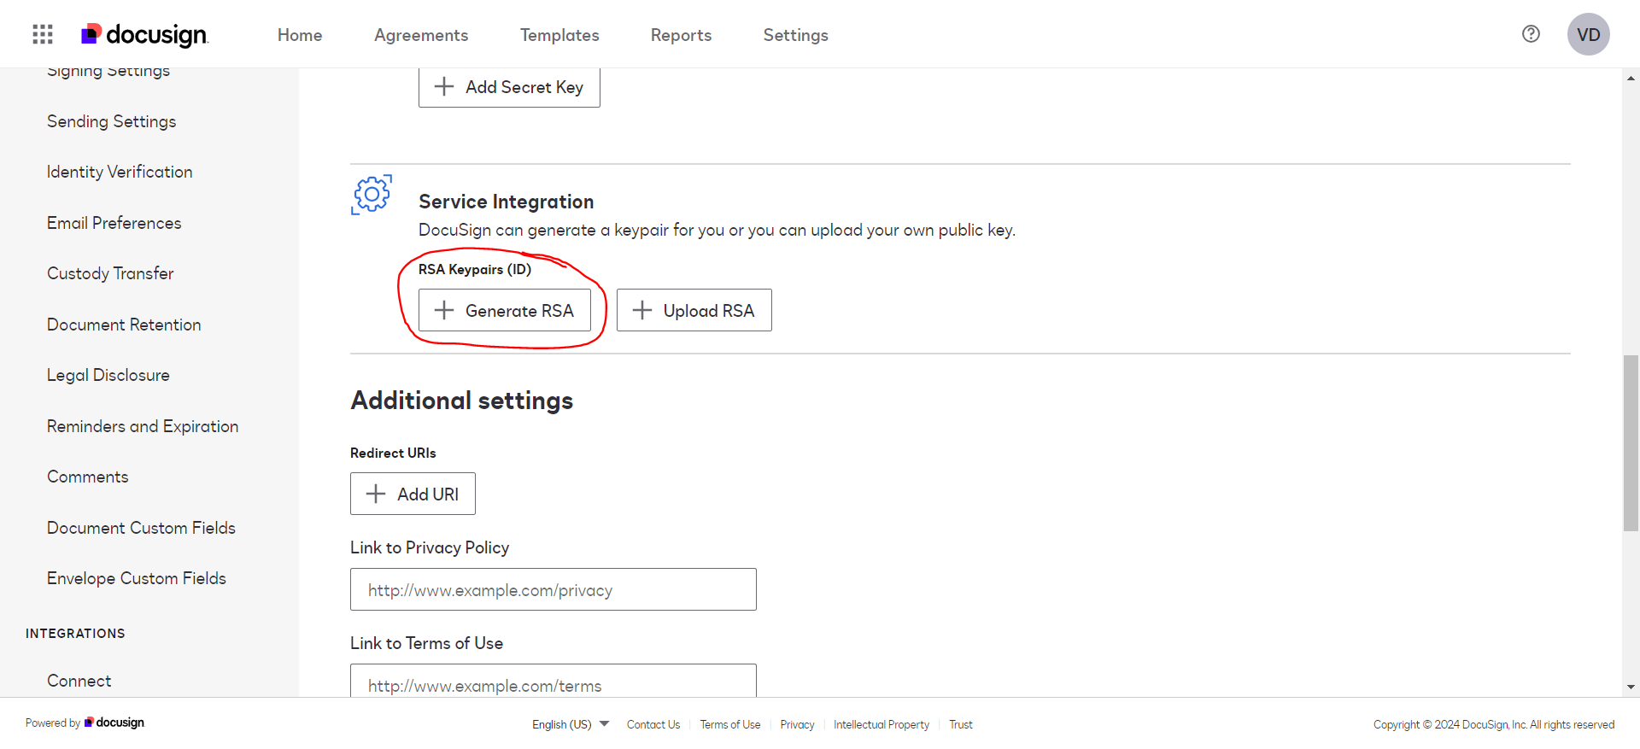This screenshot has height=749, width=1640.
Task: Click the plus icon on Add URI
Action: [x=376, y=494]
